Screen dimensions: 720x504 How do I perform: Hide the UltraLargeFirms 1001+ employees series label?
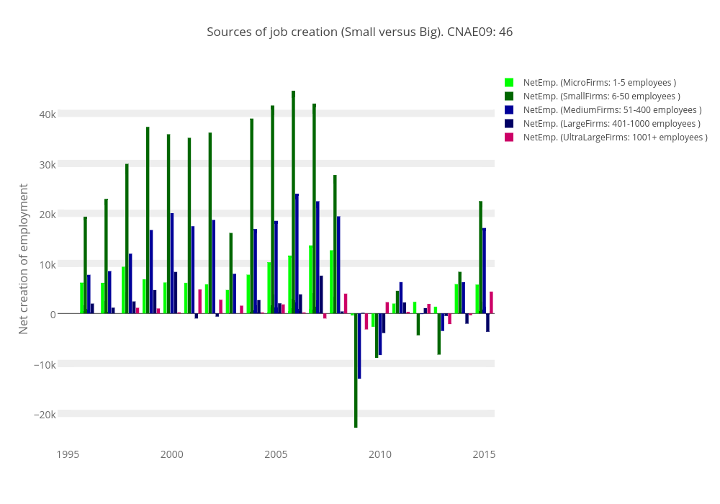615,138
